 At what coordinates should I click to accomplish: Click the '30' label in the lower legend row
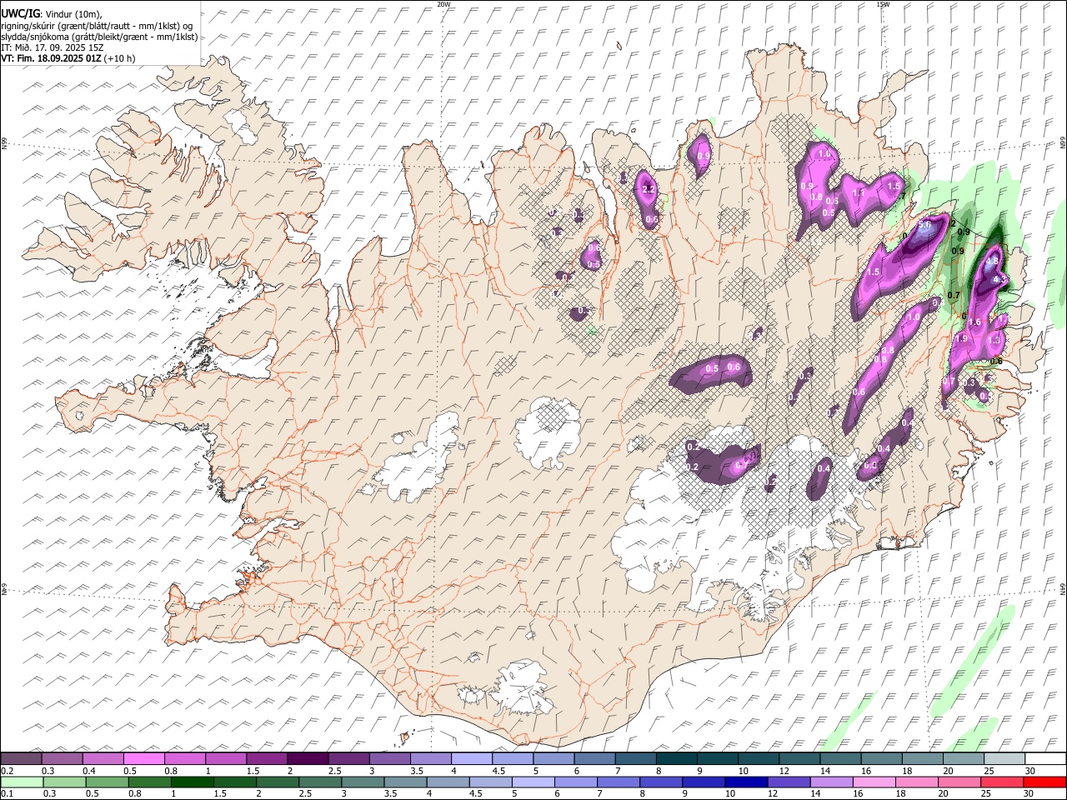pyautogui.click(x=1030, y=794)
